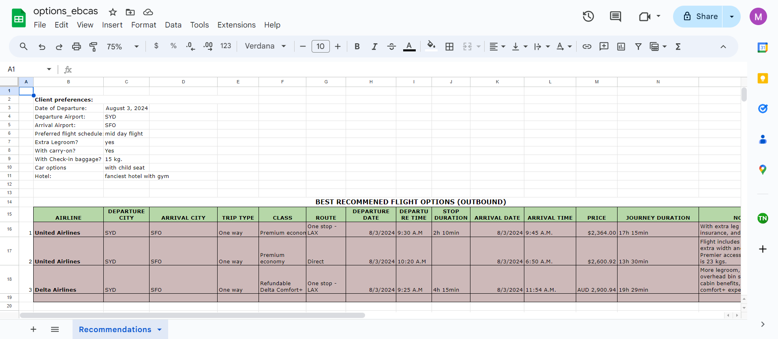
Task: Insert a chart using toolbar icon
Action: [621, 47]
